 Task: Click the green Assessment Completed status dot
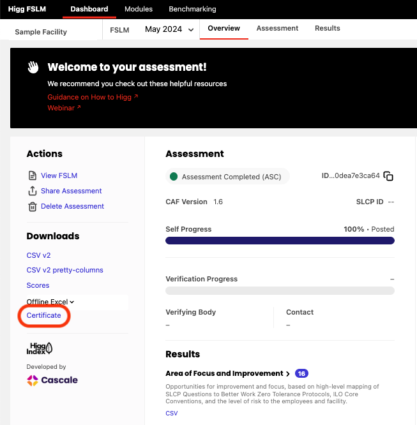tap(174, 177)
